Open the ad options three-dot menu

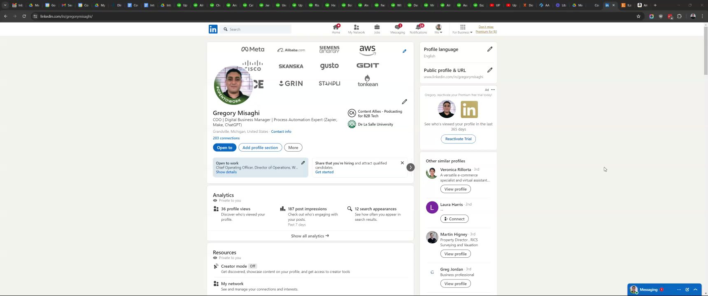coord(493,90)
